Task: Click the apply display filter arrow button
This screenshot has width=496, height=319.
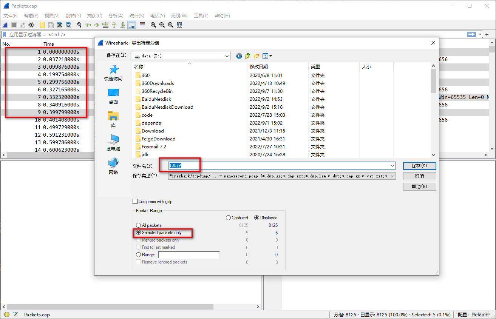Action: [471, 34]
